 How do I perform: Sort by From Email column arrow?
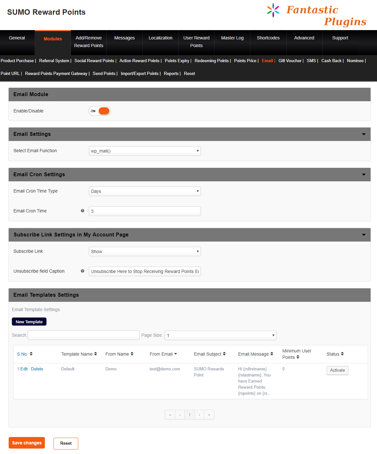click(x=175, y=354)
